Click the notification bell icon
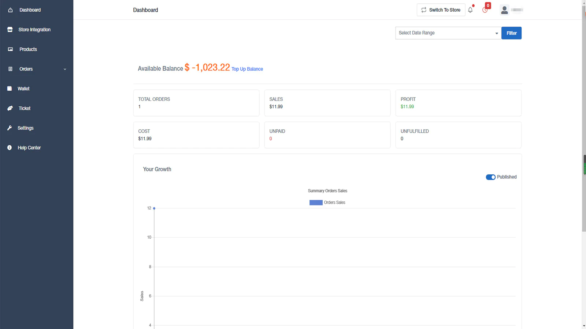The image size is (586, 329). point(470,10)
